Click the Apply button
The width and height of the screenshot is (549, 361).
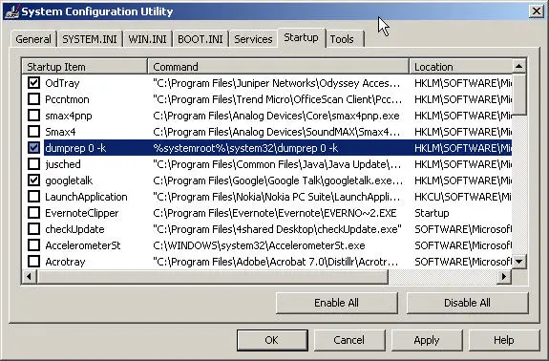(427, 340)
